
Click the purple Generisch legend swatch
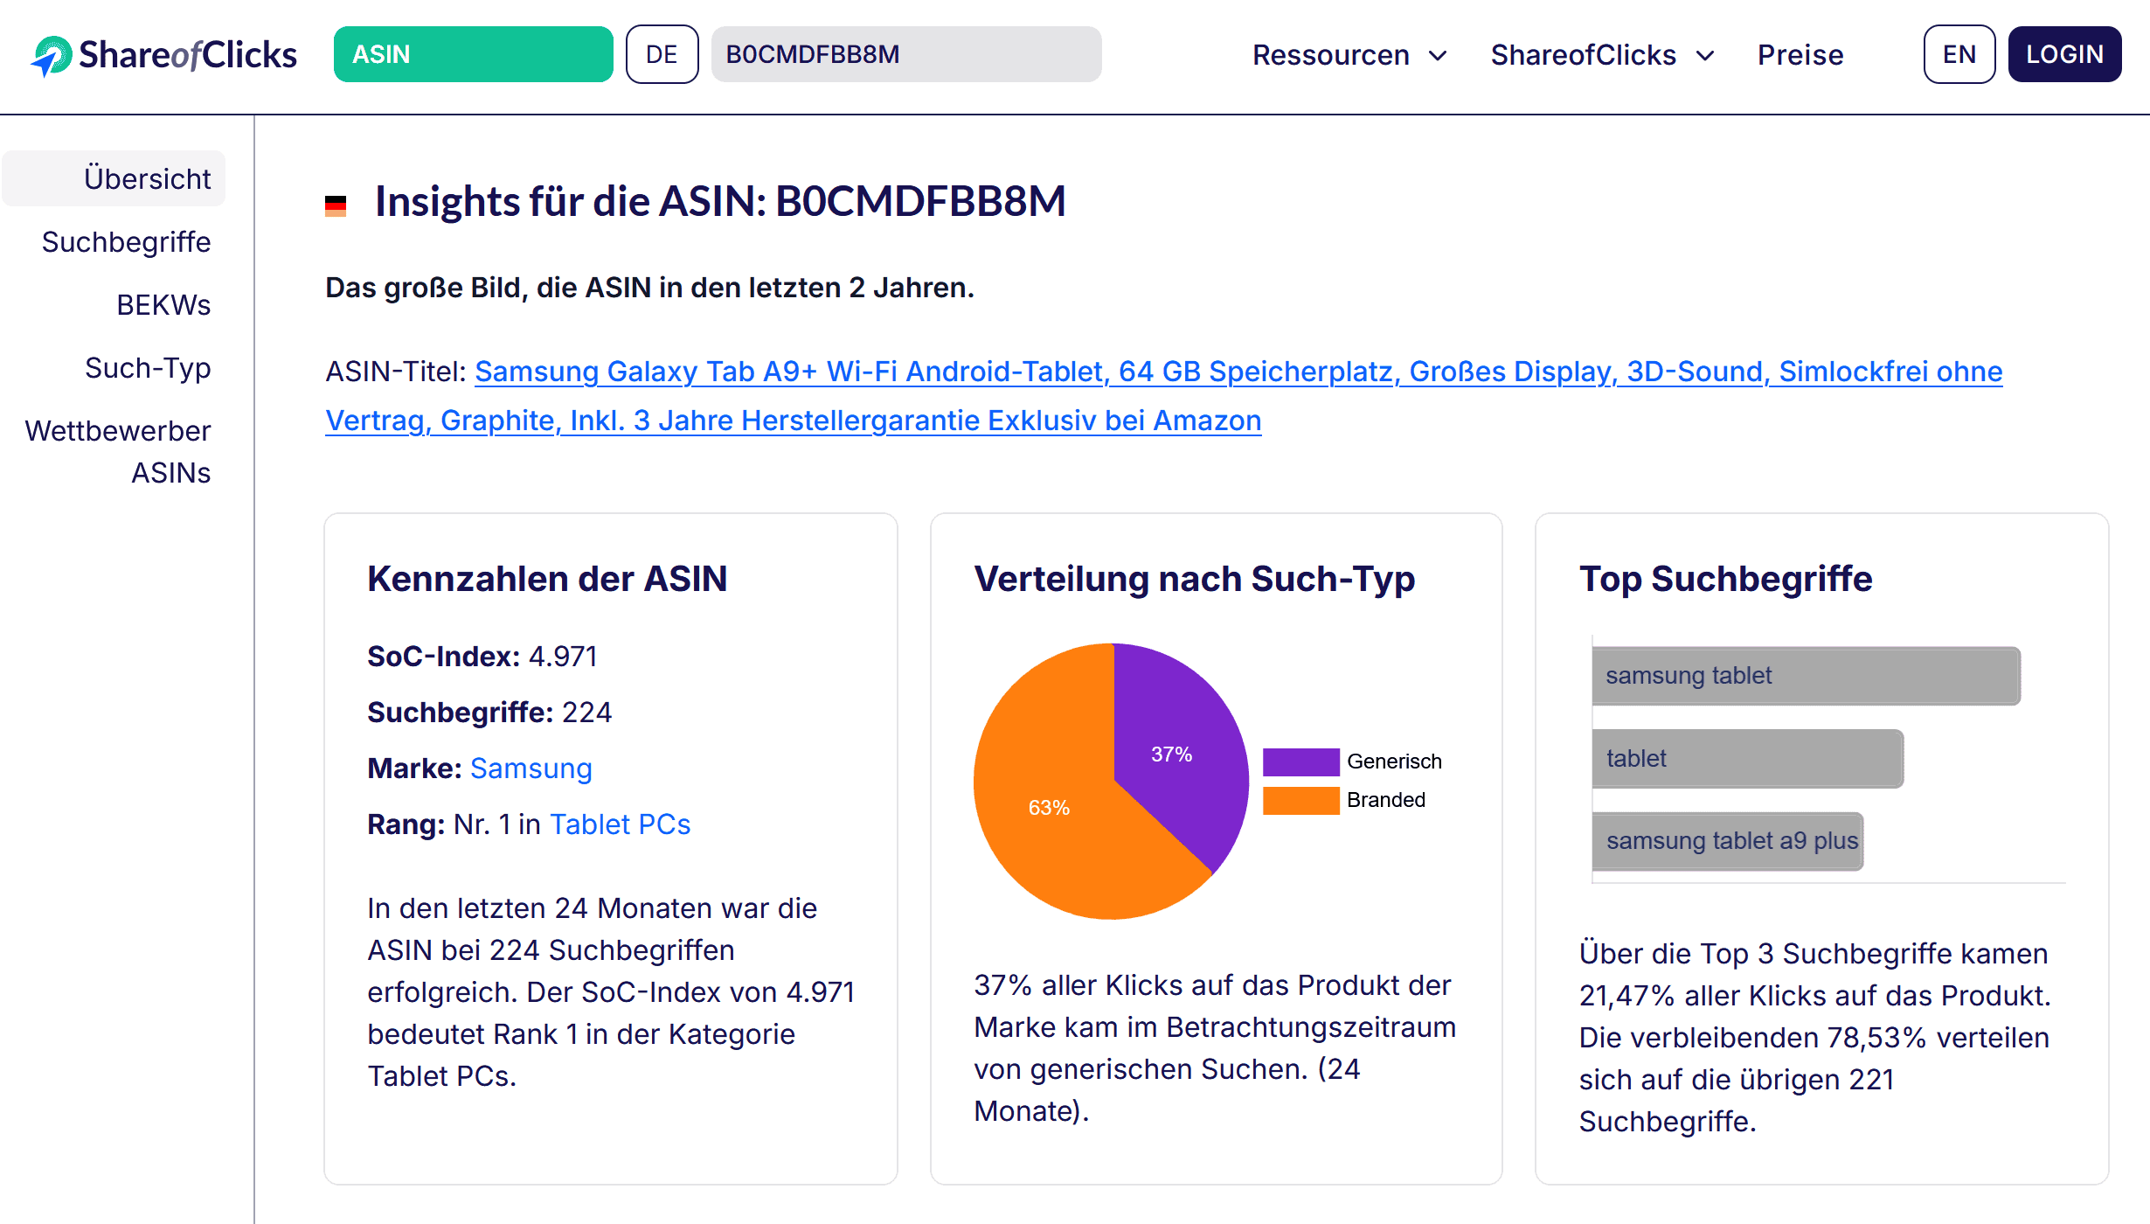[1300, 762]
